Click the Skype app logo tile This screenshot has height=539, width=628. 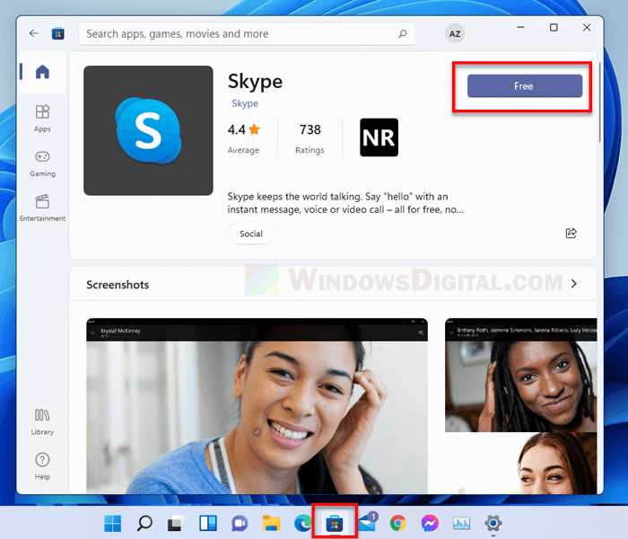pos(148,130)
